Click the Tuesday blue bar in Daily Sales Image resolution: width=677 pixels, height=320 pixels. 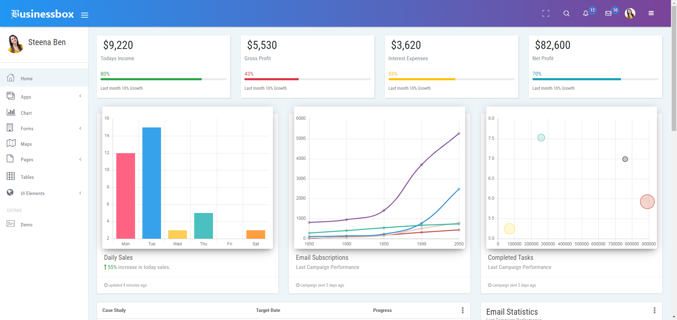(152, 183)
